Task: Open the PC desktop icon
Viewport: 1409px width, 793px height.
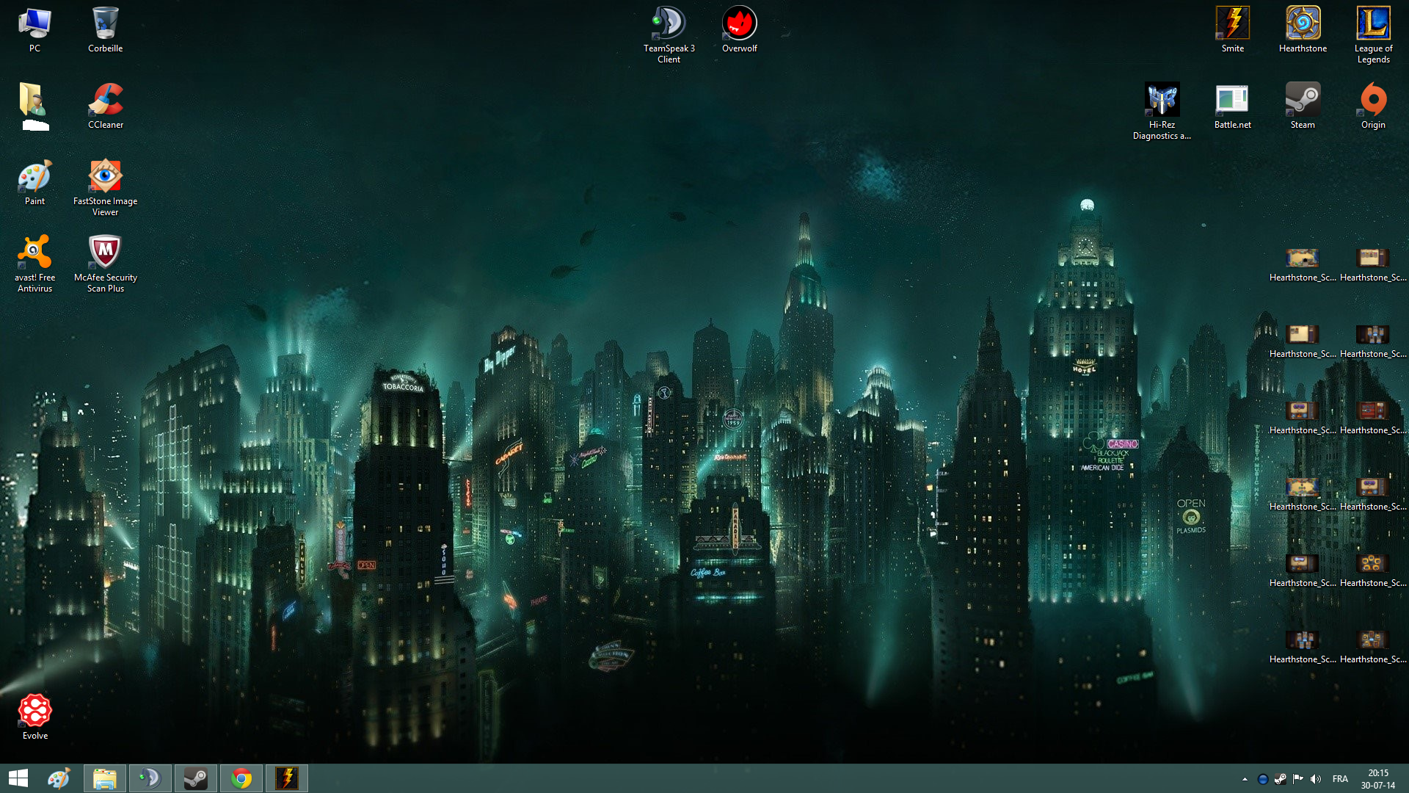Action: click(34, 30)
